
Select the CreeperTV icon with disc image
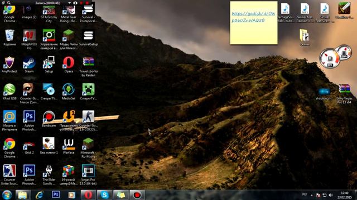click(49, 92)
